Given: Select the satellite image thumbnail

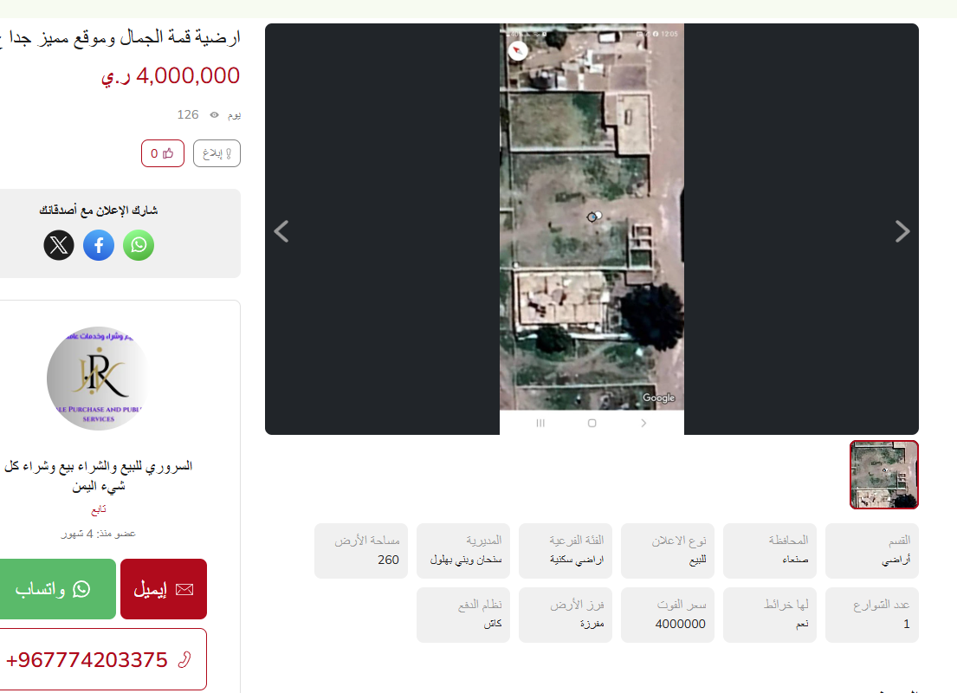Looking at the screenshot, I should (883, 475).
